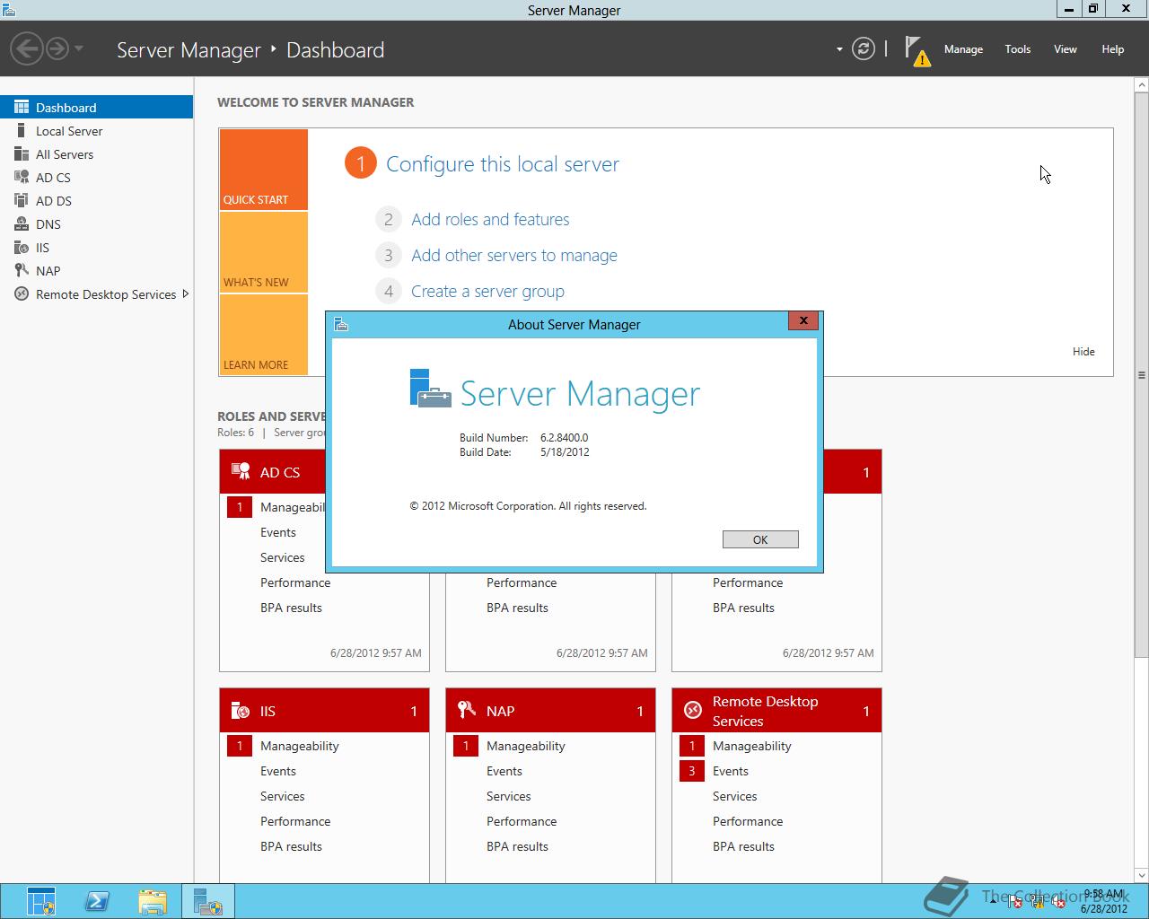
Task: Click the Server Manager taskbar button
Action: 208,901
